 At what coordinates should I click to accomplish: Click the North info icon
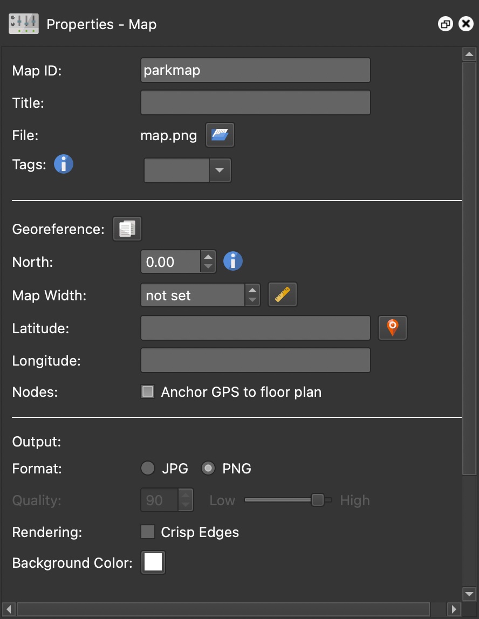tap(233, 262)
